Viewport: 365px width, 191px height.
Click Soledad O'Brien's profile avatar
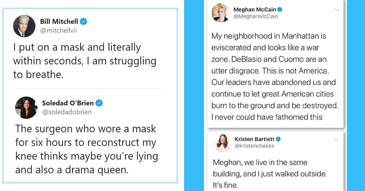pyautogui.click(x=26, y=108)
